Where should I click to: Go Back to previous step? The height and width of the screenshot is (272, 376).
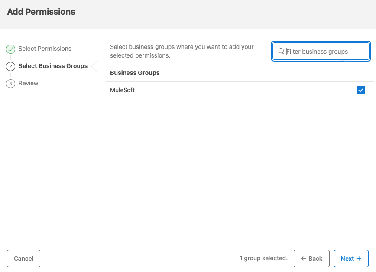click(311, 259)
